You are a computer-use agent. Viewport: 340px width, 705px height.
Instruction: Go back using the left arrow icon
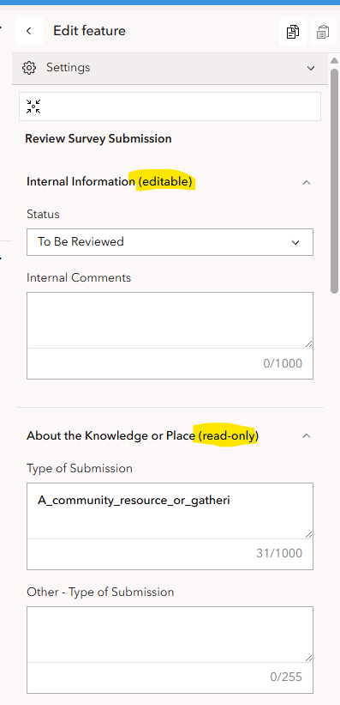point(29,31)
